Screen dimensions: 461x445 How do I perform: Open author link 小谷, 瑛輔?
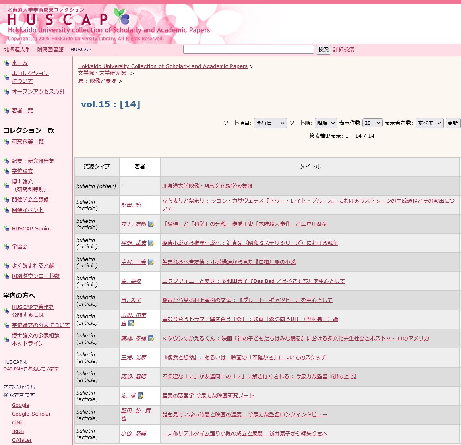coord(134,434)
